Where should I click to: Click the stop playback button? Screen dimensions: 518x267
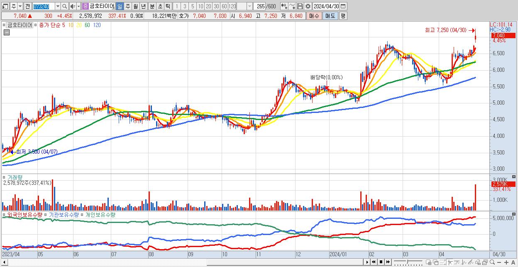[381, 262]
